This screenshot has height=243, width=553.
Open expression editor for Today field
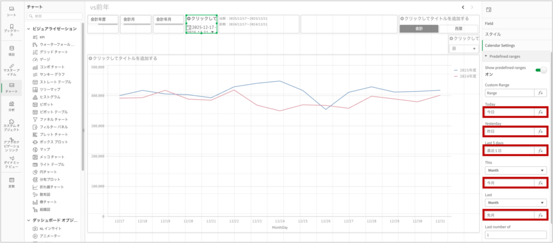(x=540, y=112)
